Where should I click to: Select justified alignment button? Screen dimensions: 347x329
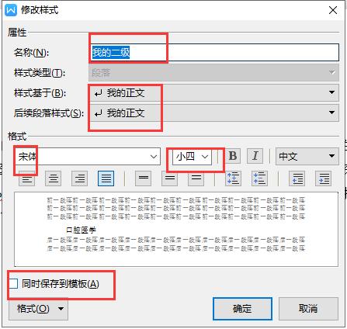pyautogui.click(x=106, y=178)
